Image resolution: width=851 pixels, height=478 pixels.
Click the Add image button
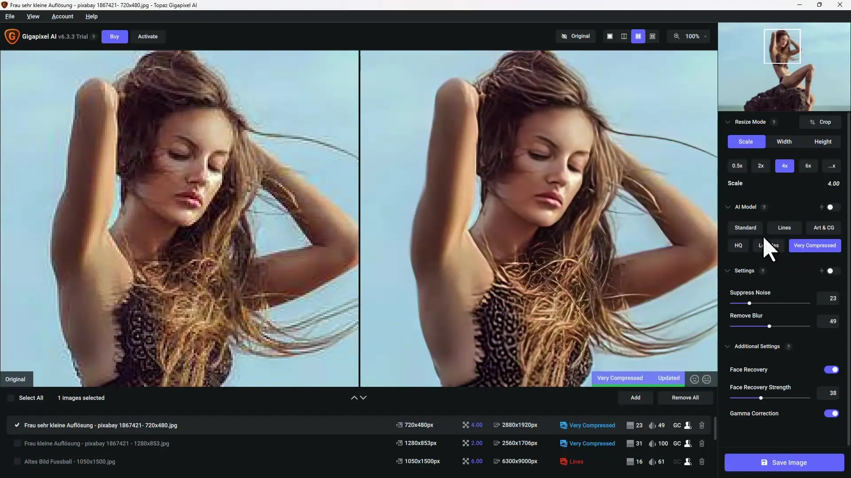[635, 397]
